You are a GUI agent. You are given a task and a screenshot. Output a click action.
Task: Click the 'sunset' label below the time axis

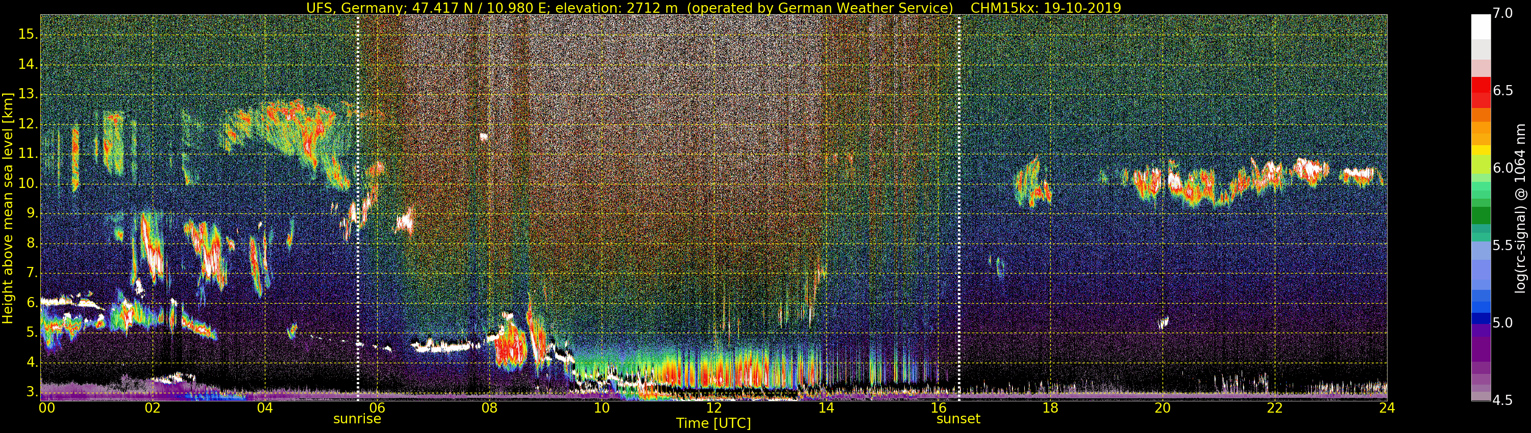pos(958,419)
